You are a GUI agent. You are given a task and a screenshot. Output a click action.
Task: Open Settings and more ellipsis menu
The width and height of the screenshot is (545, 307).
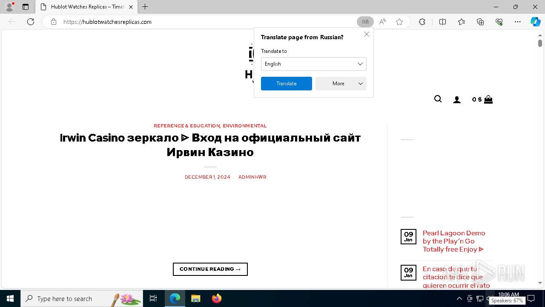coord(518,22)
